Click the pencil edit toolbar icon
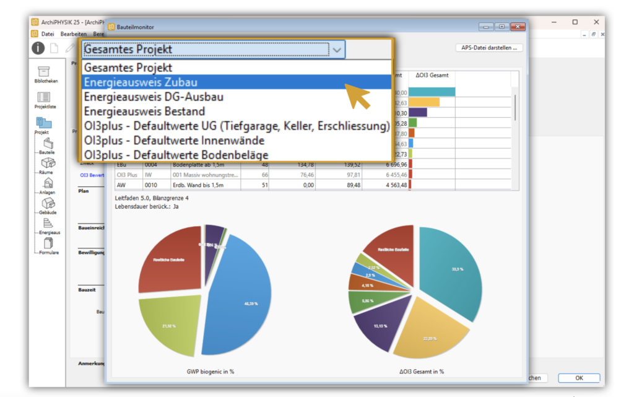 (x=70, y=48)
